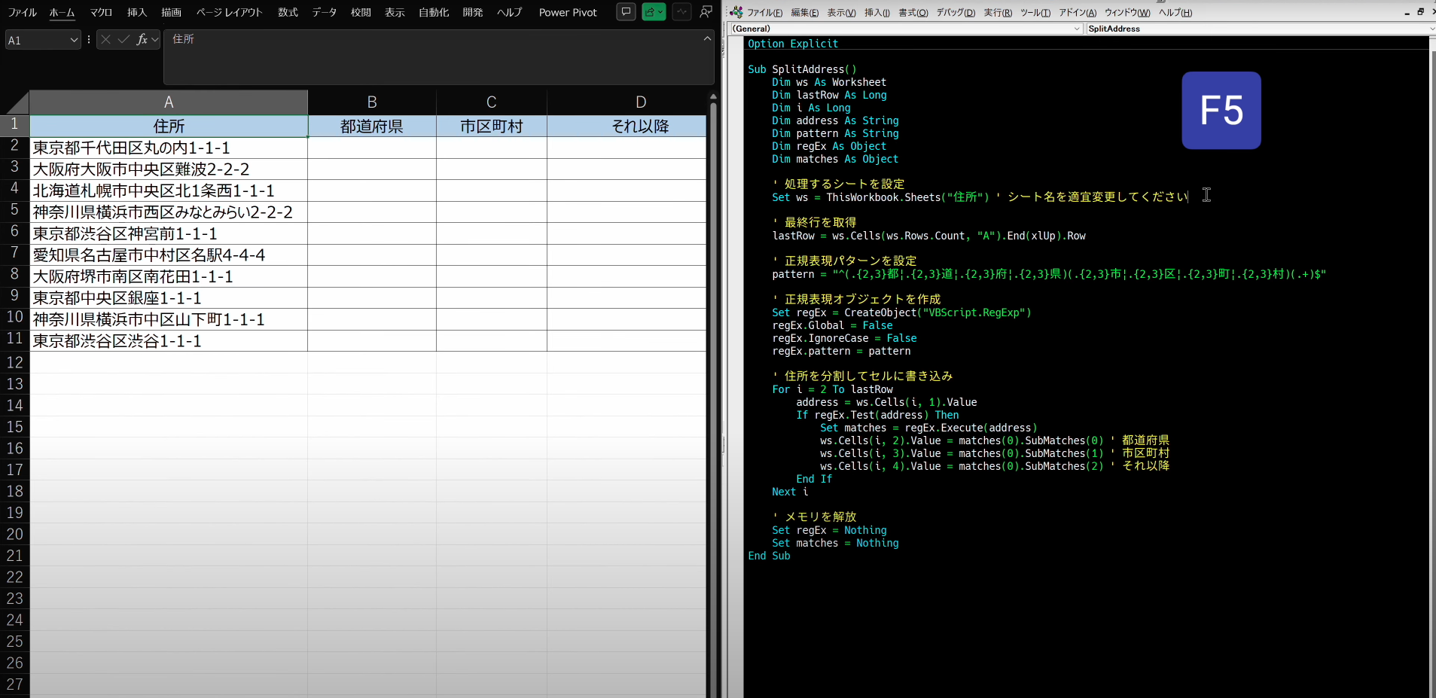Select column C header
Viewport: 1436px width, 698px height.
[x=491, y=102]
